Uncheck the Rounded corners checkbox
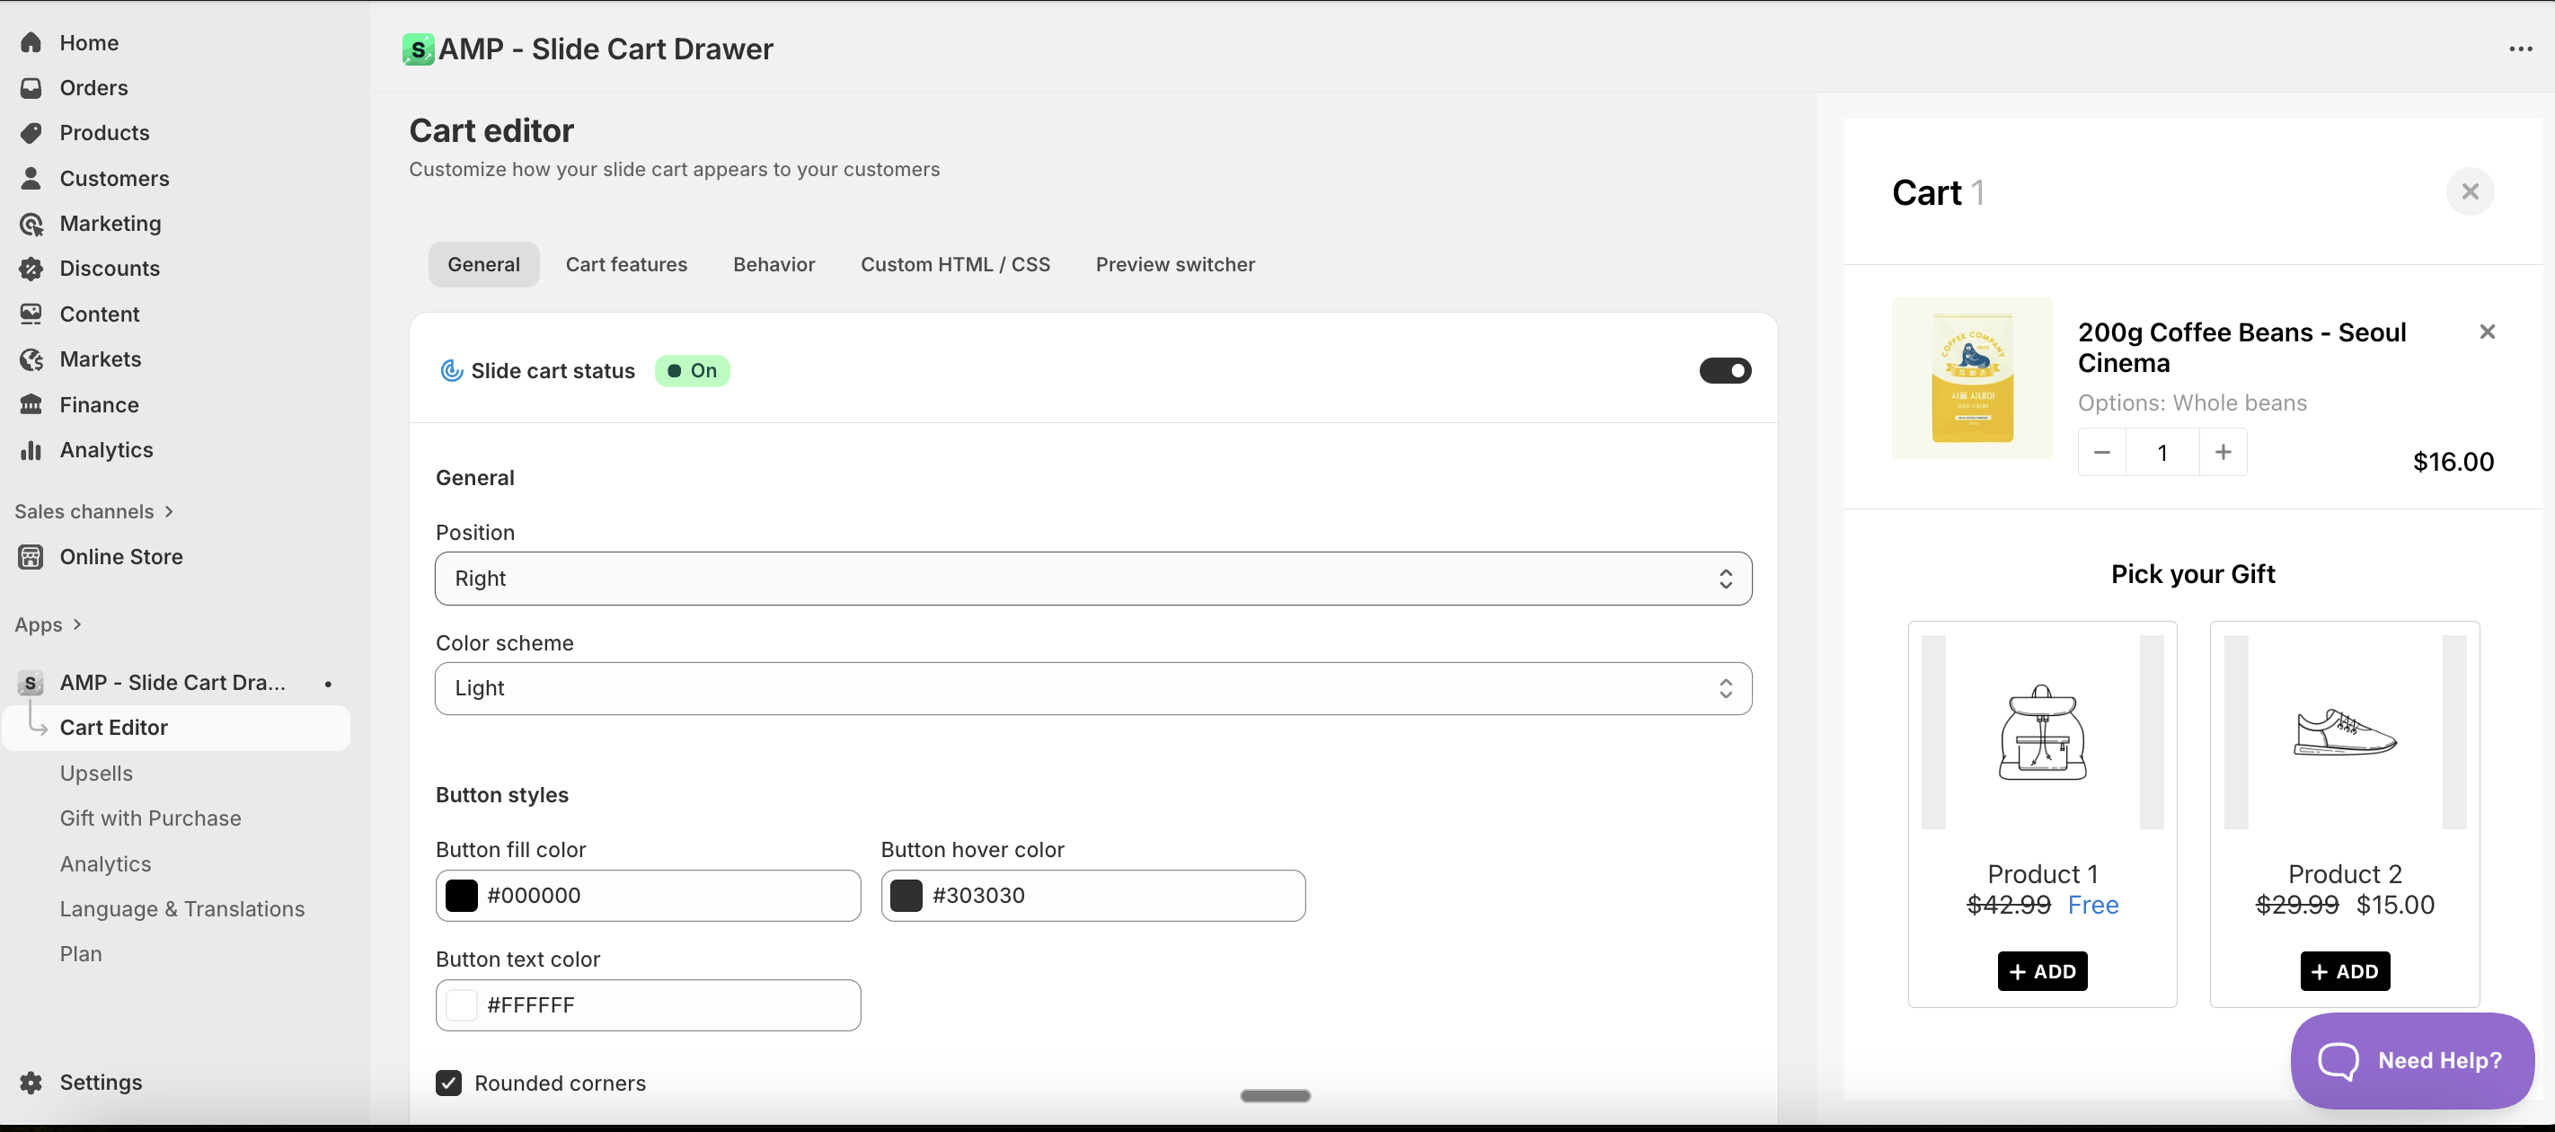This screenshot has height=1132, width=2555. point(448,1083)
